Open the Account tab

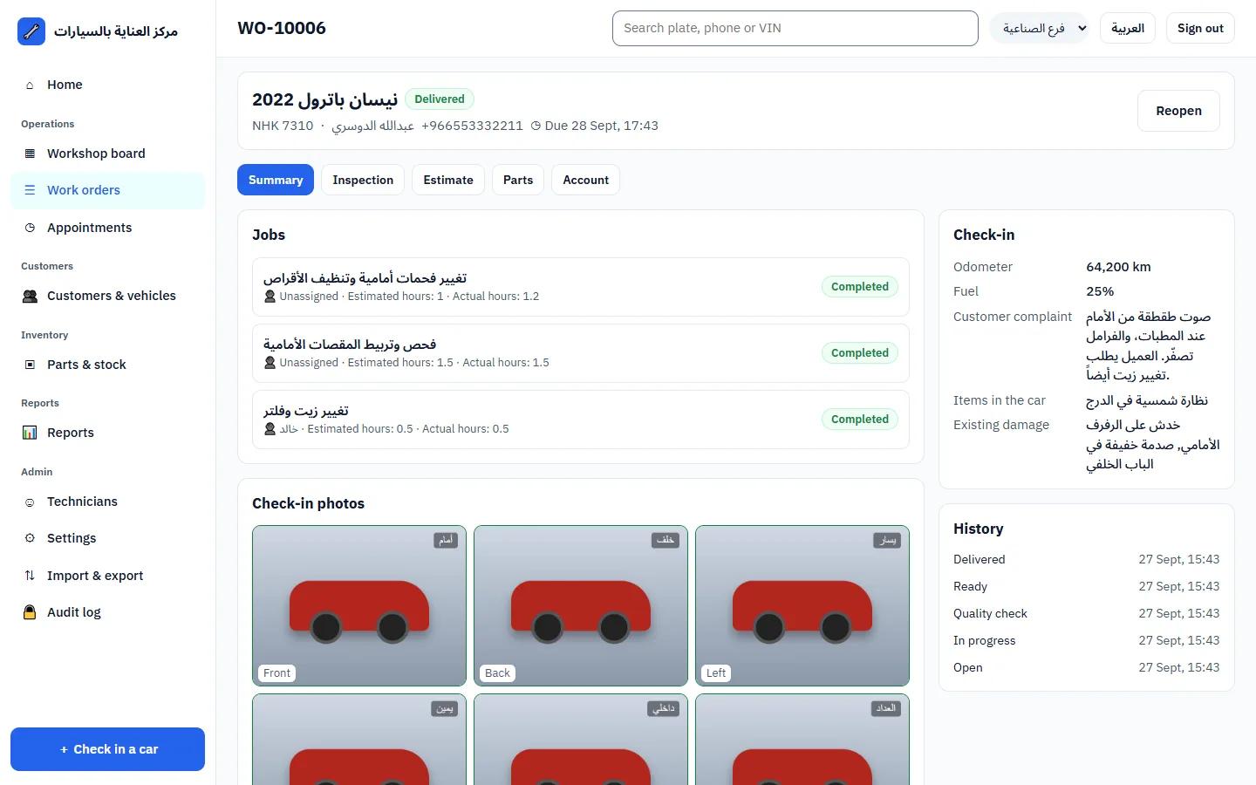[585, 180]
